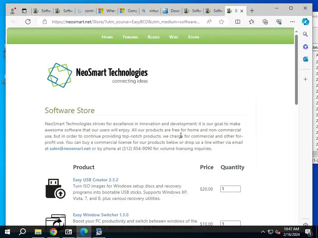
Task: Switch to the virtua browser tab
Action: click(150, 11)
